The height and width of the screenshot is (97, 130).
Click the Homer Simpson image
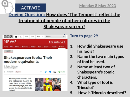[x=48, y=85]
